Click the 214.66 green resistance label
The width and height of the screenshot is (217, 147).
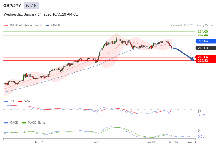coord(203,31)
